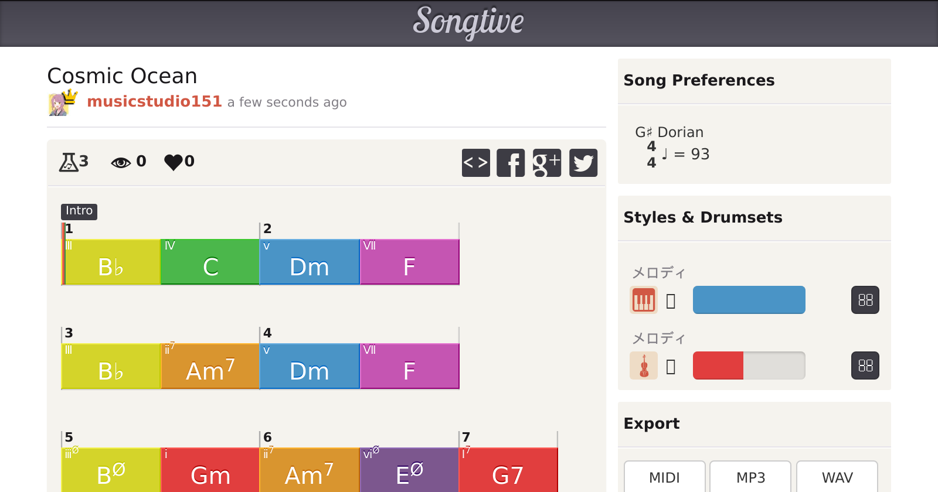Select the piano instrument icon
938x492 pixels.
643,300
